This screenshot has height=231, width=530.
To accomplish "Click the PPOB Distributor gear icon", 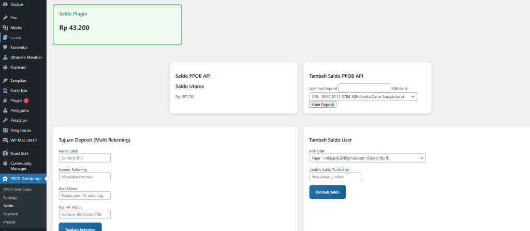I will tap(5, 179).
